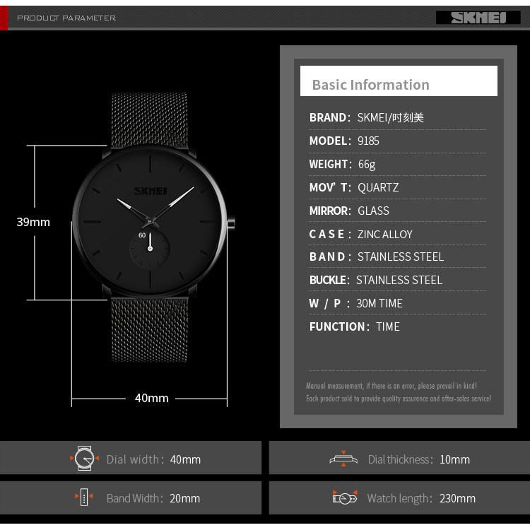
Task: Click the SKMEI logo in top header
Action: pos(477,18)
